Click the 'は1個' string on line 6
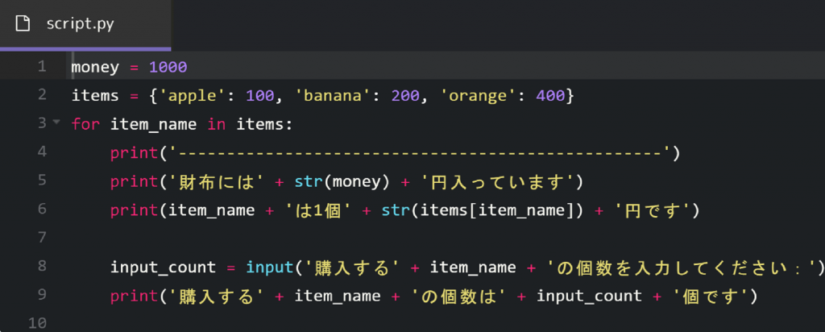 [x=317, y=210]
